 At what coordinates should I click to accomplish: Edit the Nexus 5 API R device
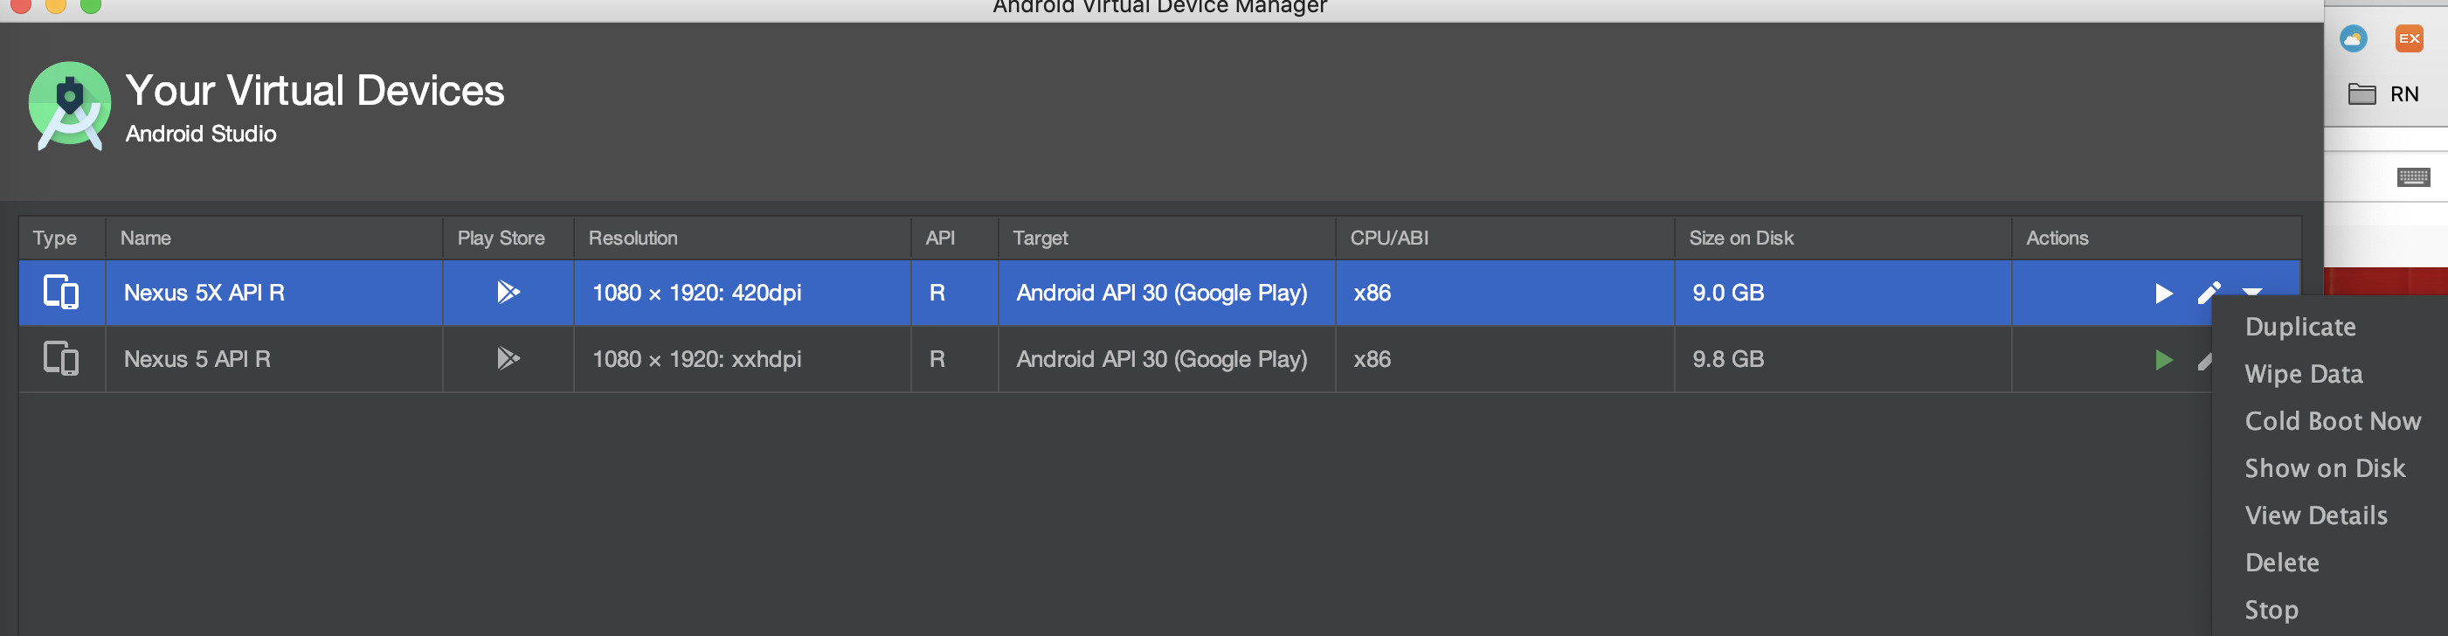tap(2205, 360)
